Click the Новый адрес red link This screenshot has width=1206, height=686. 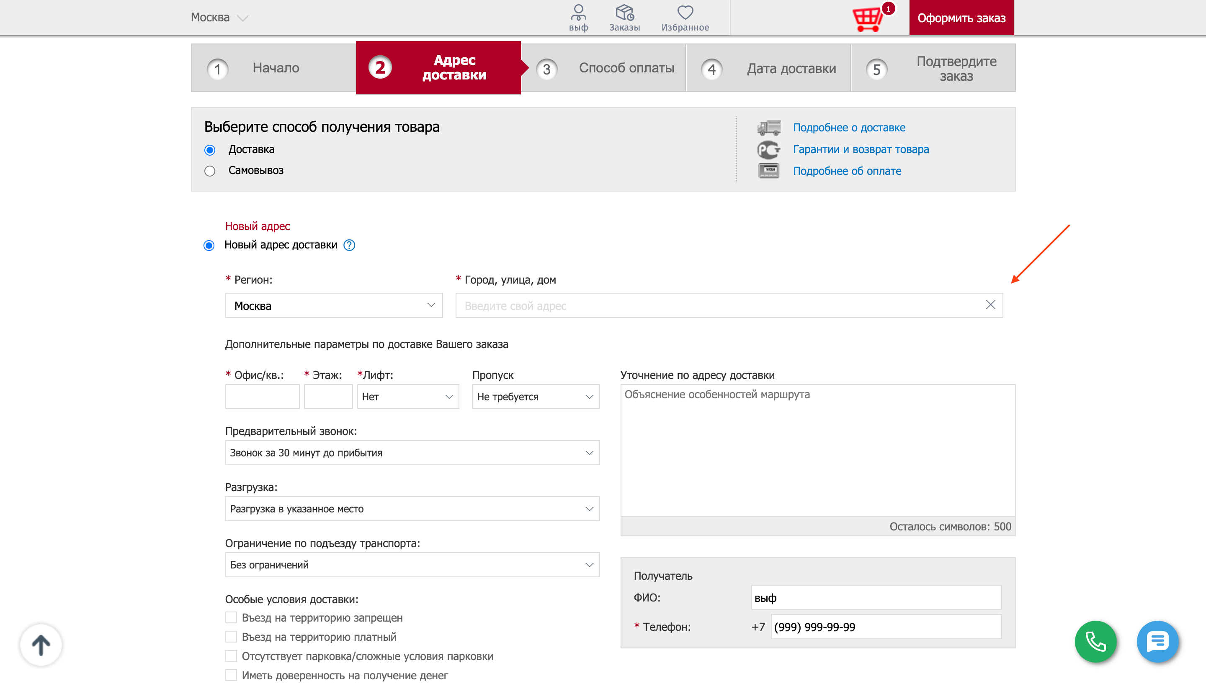258,226
